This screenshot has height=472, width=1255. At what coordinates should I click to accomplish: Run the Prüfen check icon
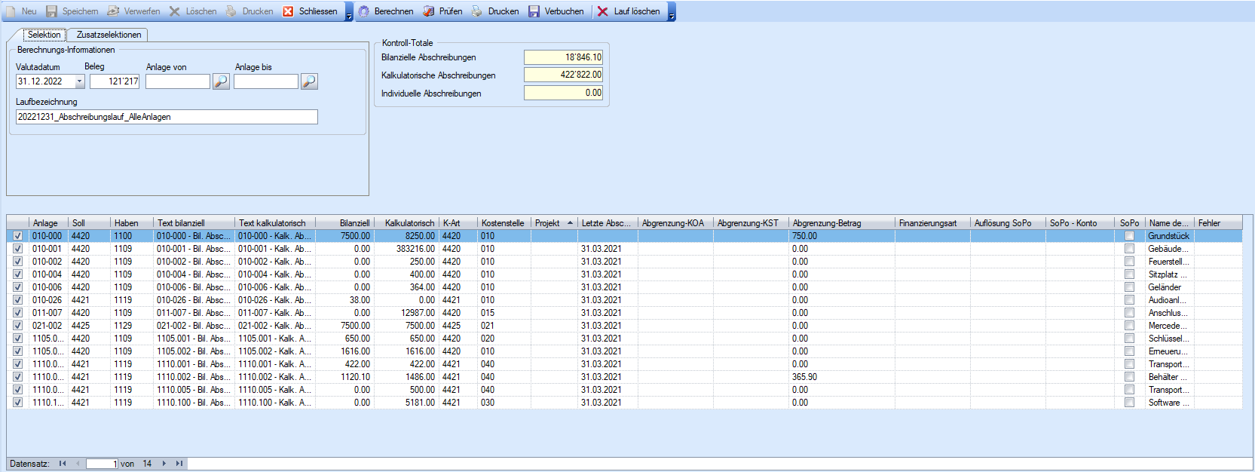click(429, 11)
